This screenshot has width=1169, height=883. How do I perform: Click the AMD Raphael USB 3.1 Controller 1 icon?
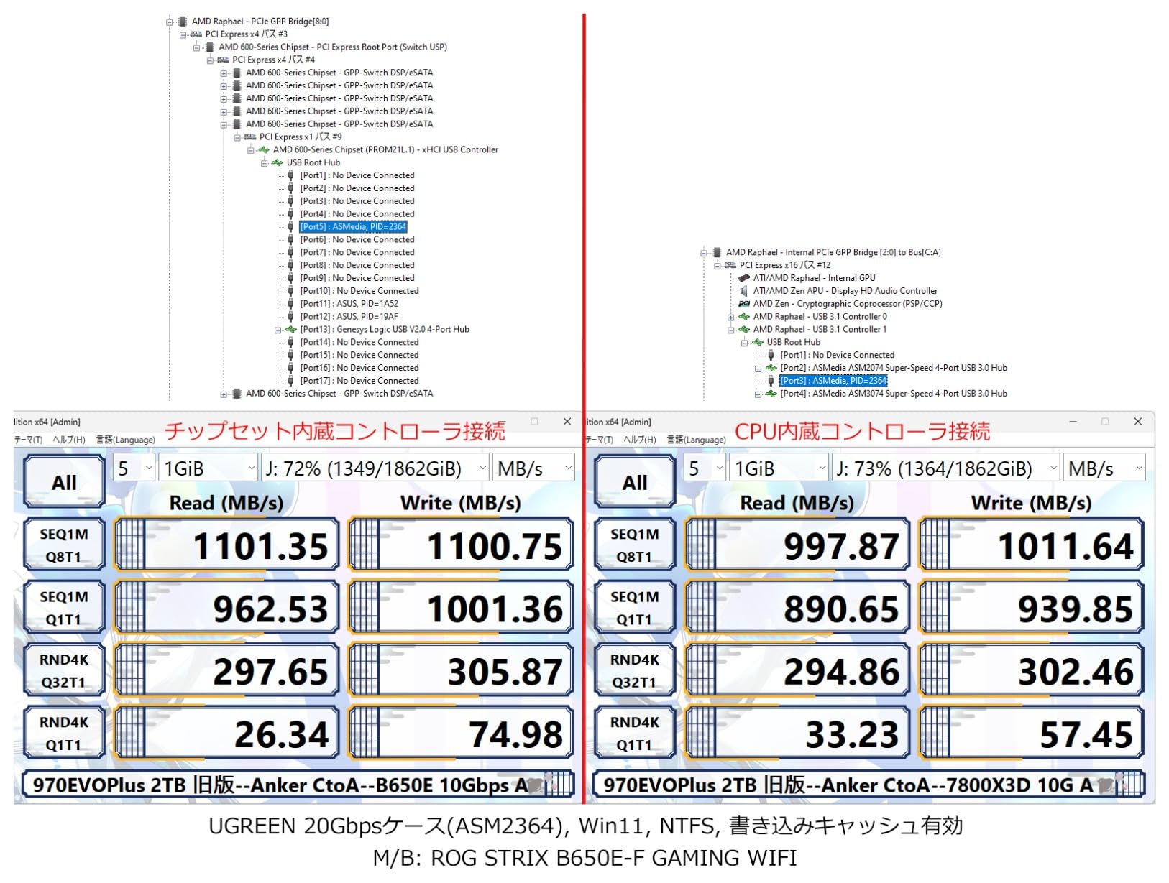744,330
